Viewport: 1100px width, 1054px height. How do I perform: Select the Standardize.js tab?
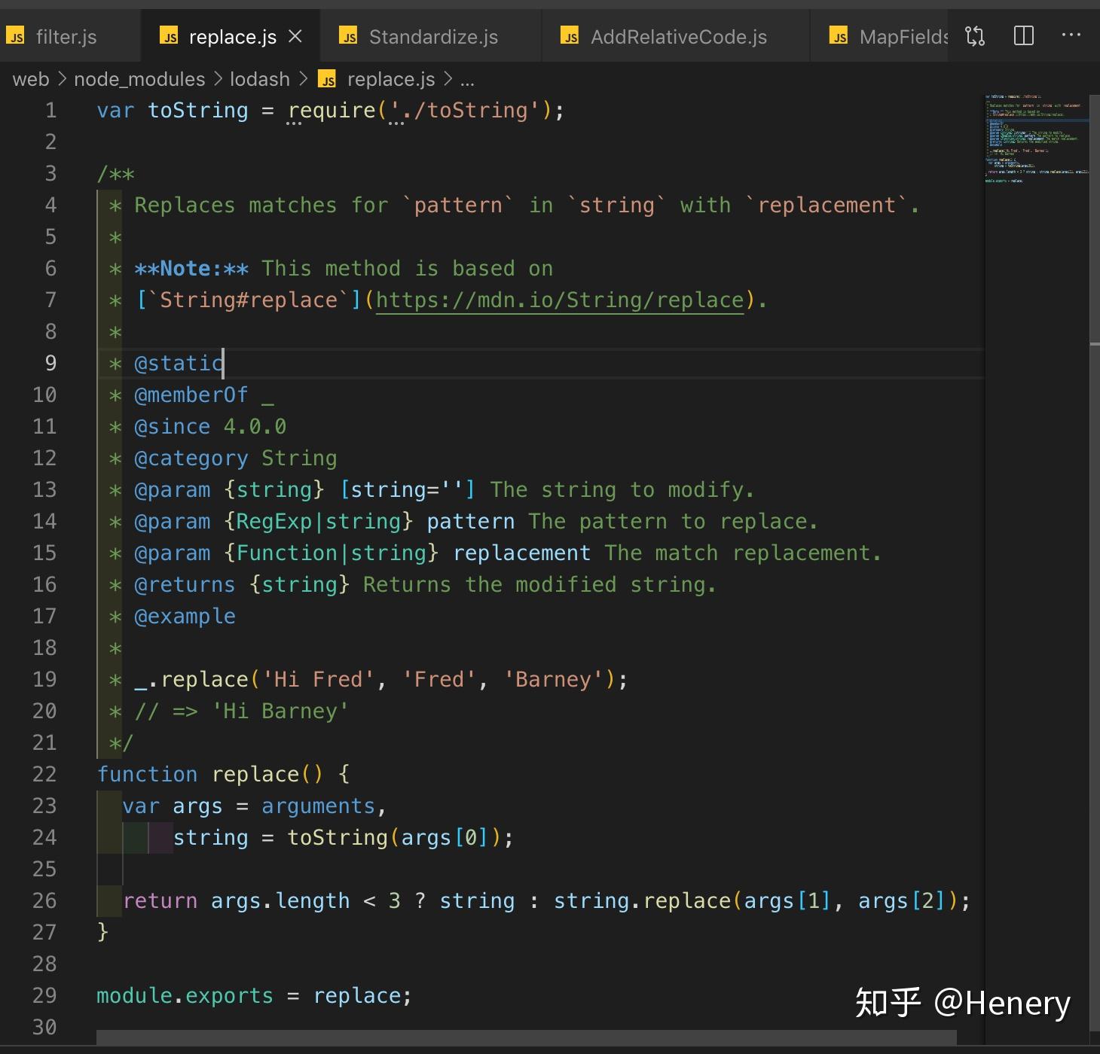[x=432, y=37]
